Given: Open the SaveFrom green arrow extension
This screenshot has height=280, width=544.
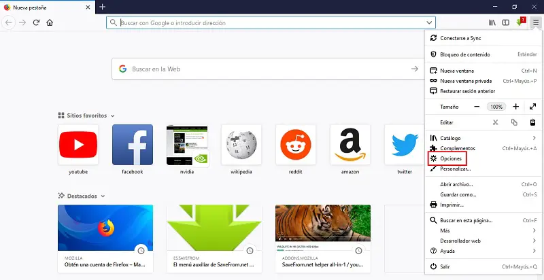Looking at the screenshot, I should click(520, 22).
